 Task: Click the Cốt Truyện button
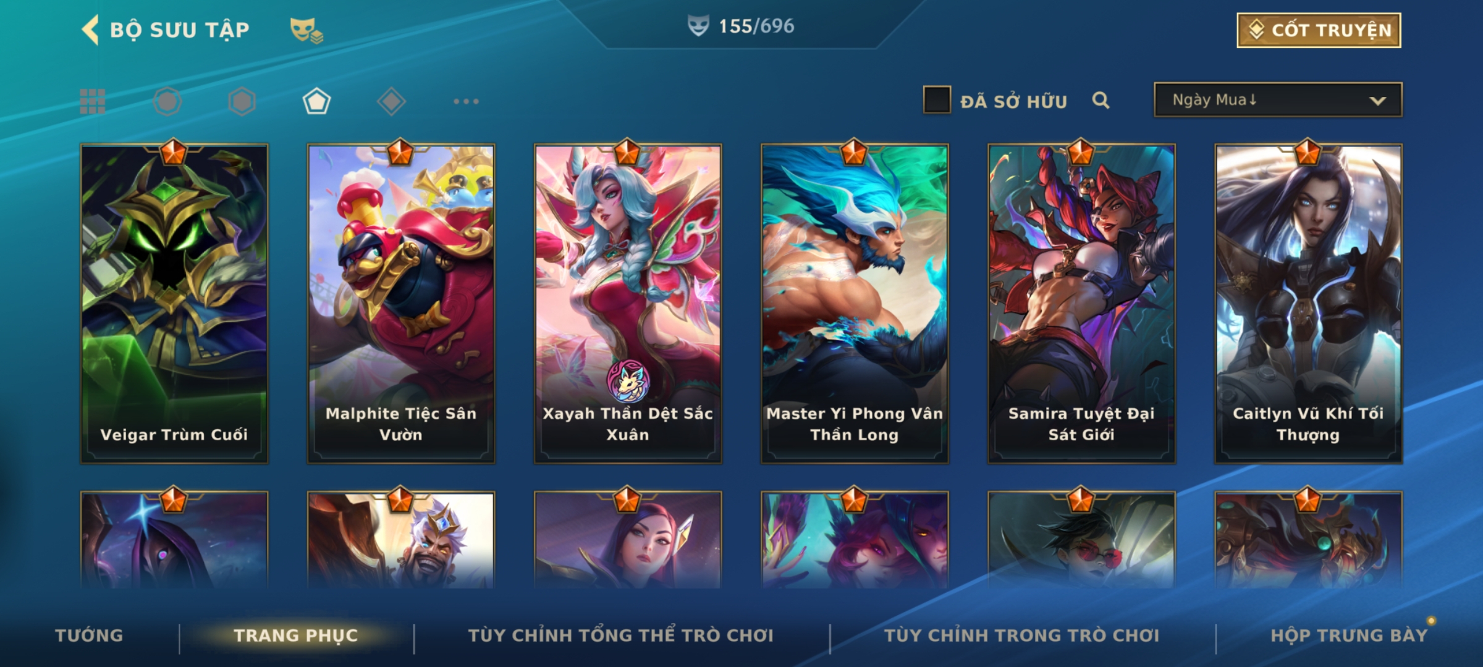[x=1319, y=30]
